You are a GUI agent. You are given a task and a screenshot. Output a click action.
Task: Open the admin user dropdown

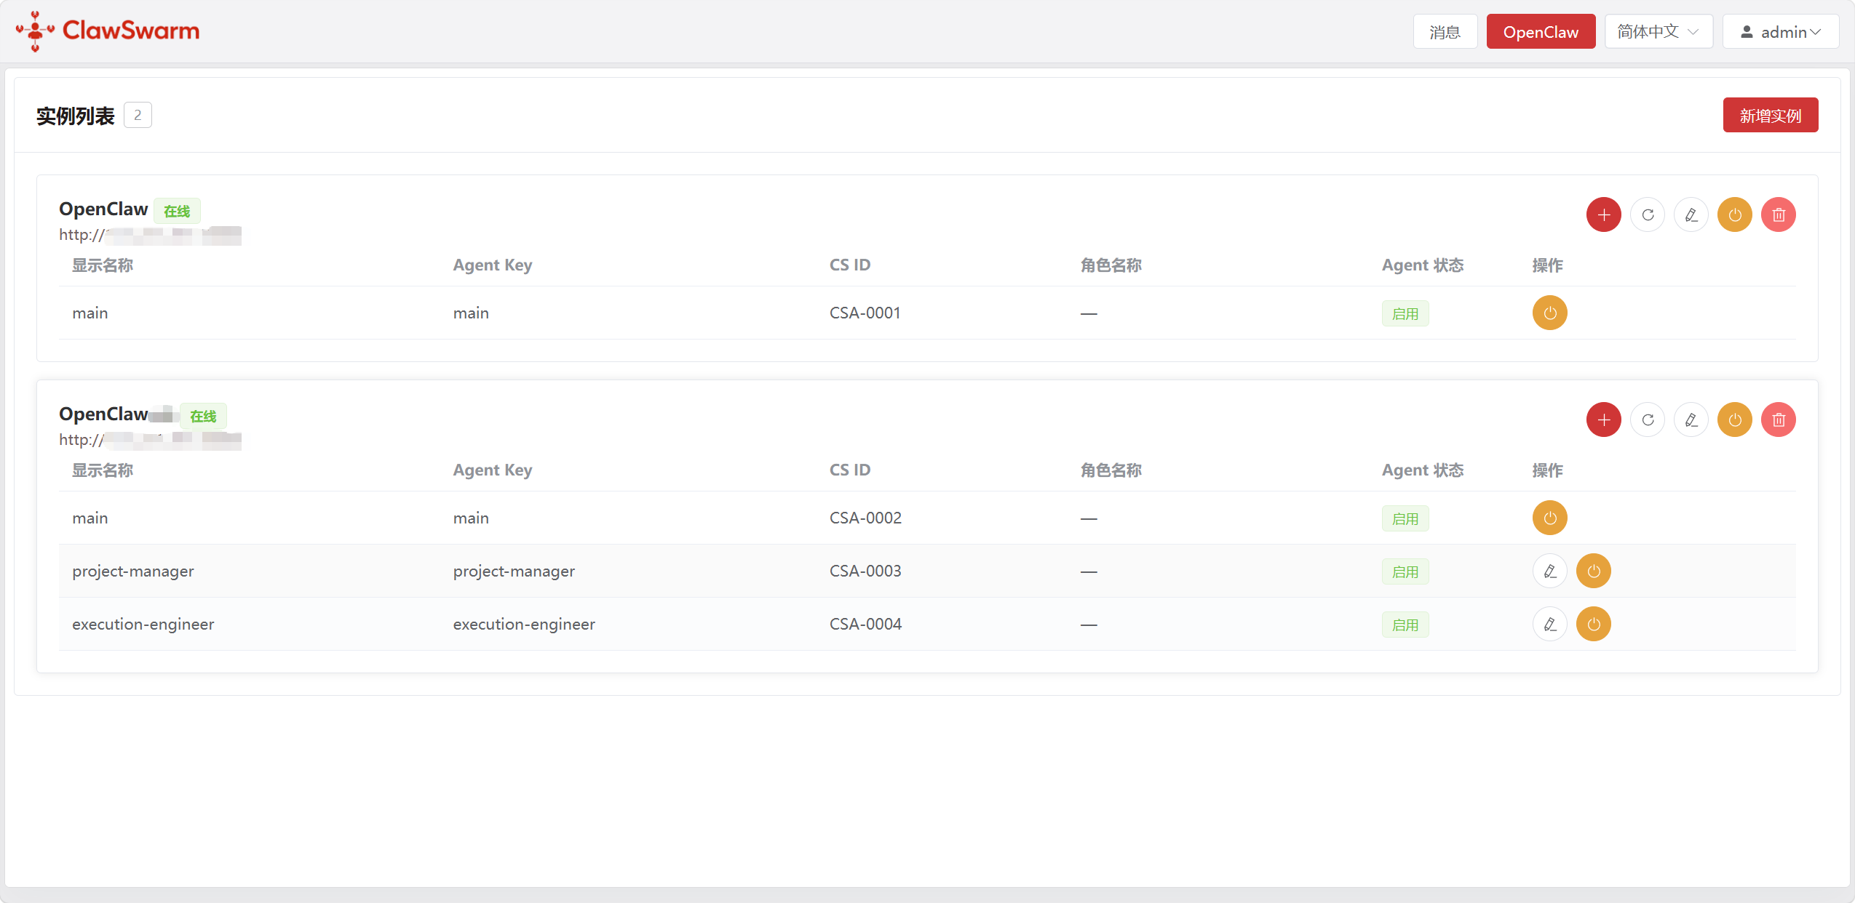(1780, 31)
